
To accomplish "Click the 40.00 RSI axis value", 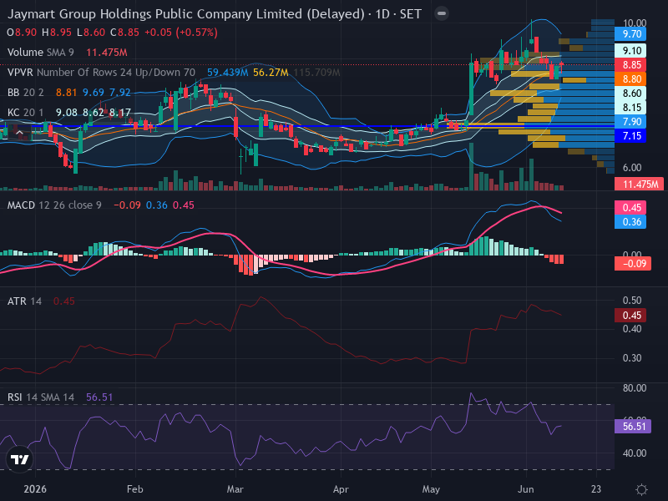I will click(x=635, y=453).
